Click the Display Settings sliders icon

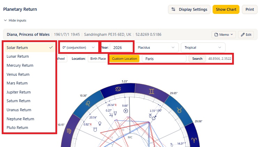173,9
